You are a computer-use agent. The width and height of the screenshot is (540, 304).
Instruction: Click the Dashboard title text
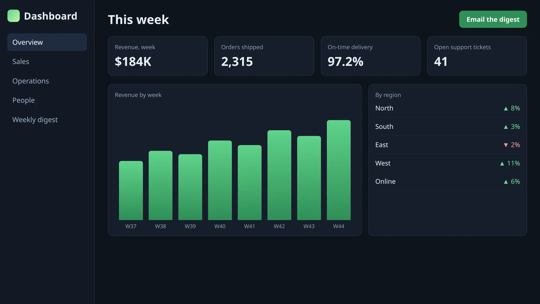point(51,16)
